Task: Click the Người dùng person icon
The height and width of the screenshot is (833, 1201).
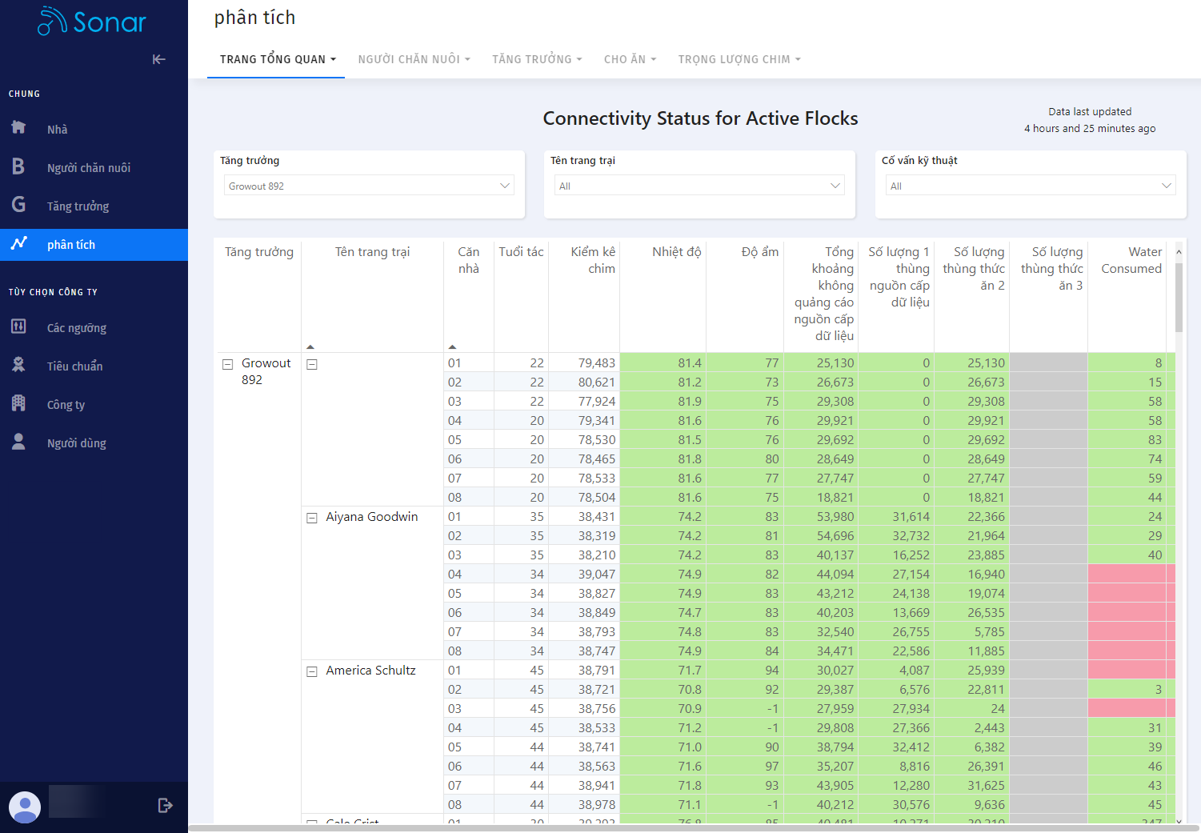Action: (x=18, y=442)
